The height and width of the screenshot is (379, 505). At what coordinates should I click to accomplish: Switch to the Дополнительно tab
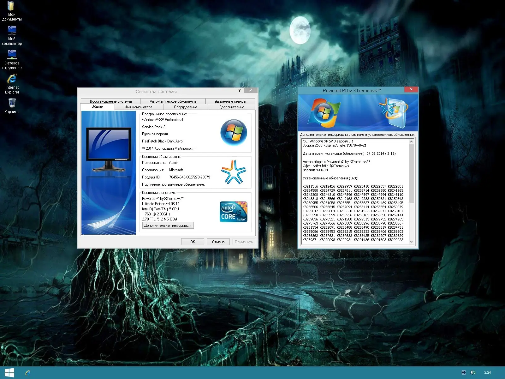coord(231,107)
